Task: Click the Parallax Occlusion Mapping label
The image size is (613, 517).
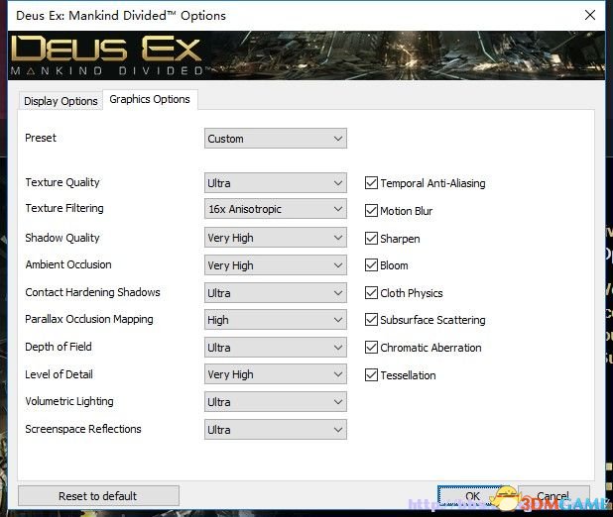Action: pyautogui.click(x=89, y=319)
